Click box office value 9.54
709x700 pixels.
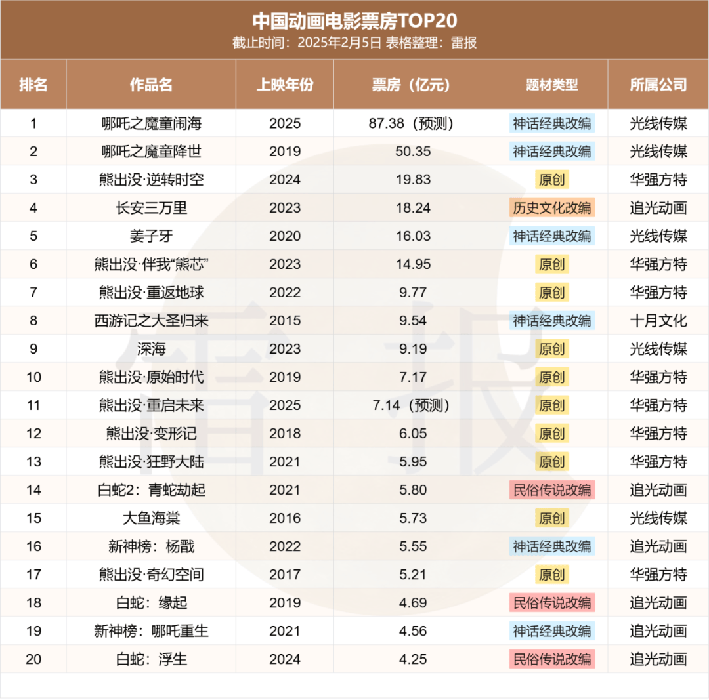[x=413, y=321]
